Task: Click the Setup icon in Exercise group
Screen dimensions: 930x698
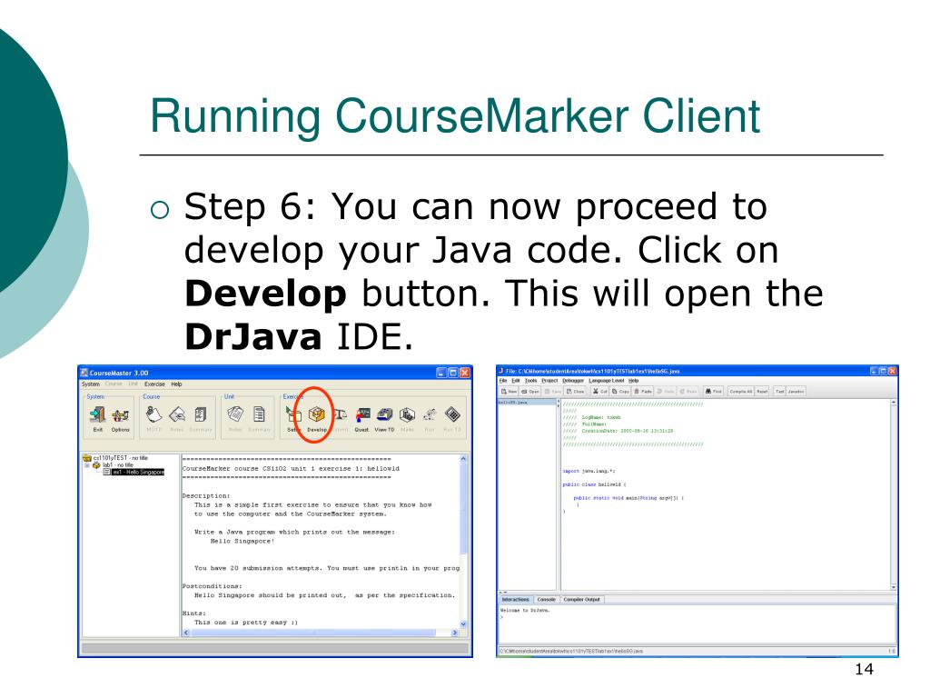Action: [293, 414]
